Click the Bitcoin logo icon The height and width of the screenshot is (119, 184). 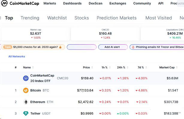(x=26, y=90)
